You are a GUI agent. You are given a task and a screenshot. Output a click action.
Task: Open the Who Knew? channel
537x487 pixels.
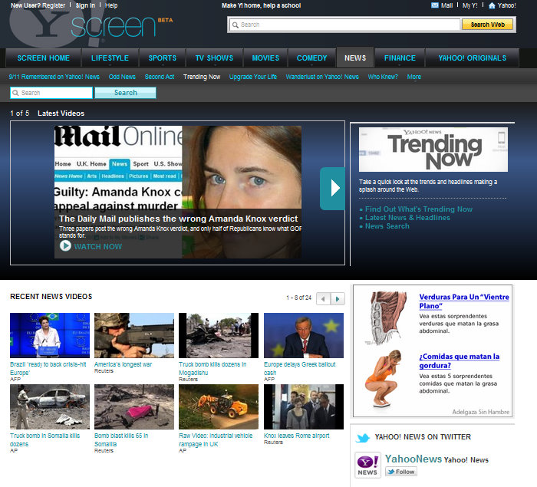click(x=383, y=77)
